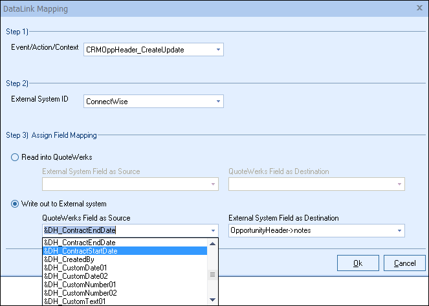Choose &DH_CustomText01 at the list bottom
Screen dimensions: 429x306
coord(123,301)
